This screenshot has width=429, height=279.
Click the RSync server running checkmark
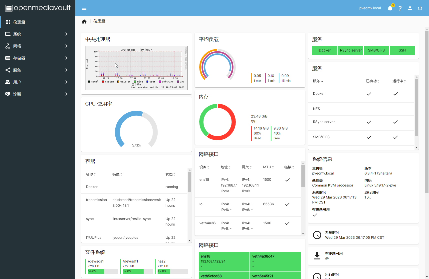click(396, 122)
